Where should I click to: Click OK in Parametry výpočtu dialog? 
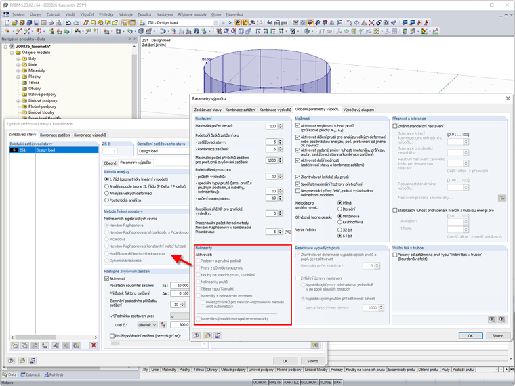pos(470,336)
